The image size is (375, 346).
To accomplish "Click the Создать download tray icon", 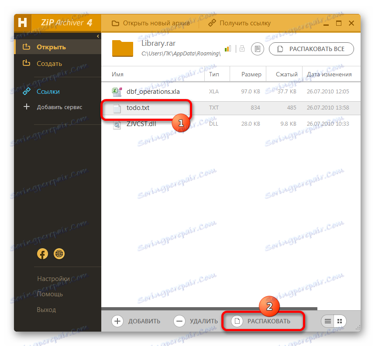I will click(x=26, y=63).
